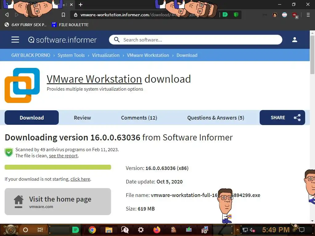Click the green shield icon in address bar

tap(236, 14)
